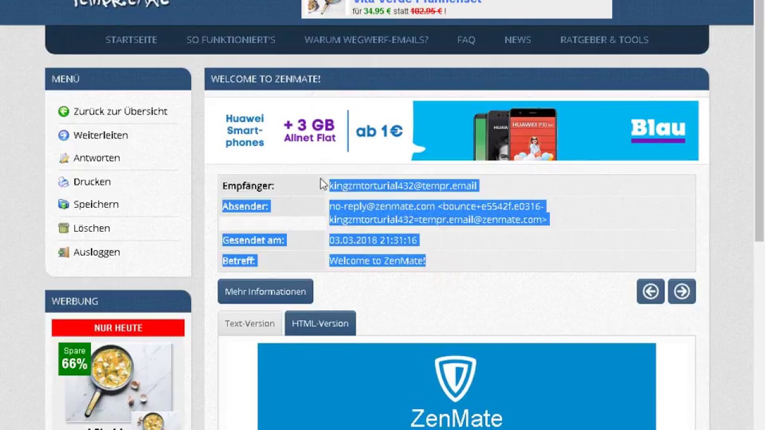This screenshot has height=430, width=765.
Task: Click the Weiterleiten forward arrow icon
Action: click(63, 136)
